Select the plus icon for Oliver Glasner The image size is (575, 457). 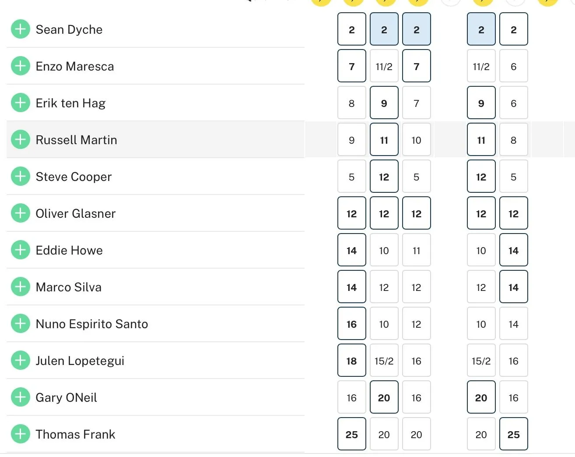click(20, 213)
